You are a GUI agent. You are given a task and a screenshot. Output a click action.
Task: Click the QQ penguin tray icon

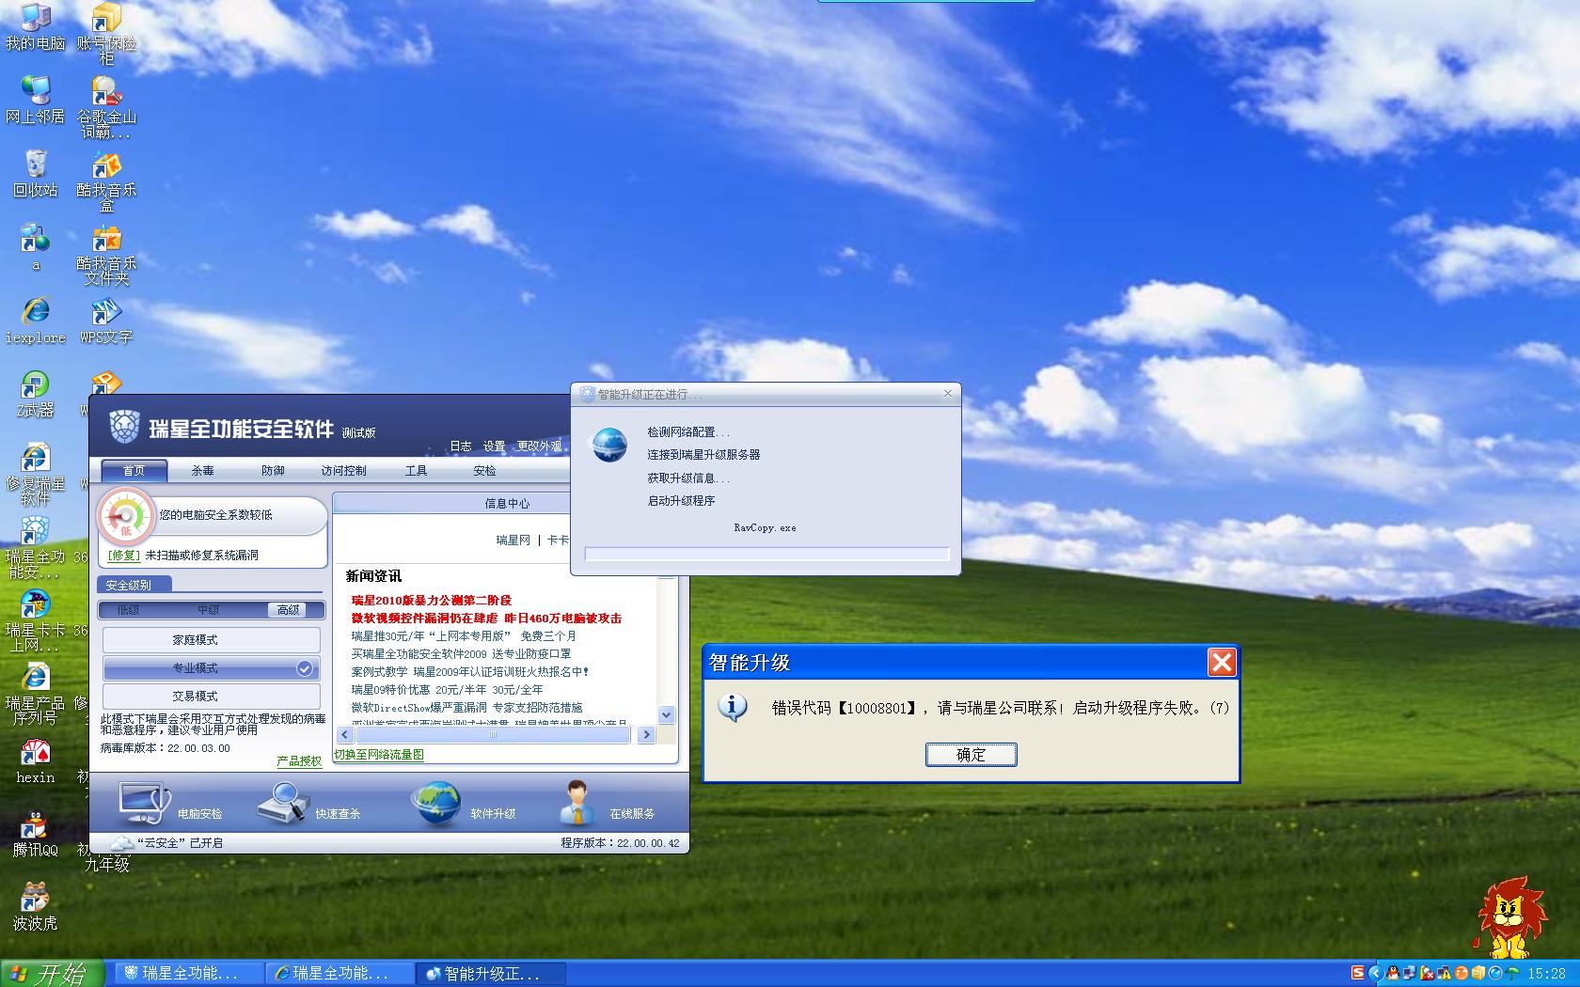(1393, 973)
